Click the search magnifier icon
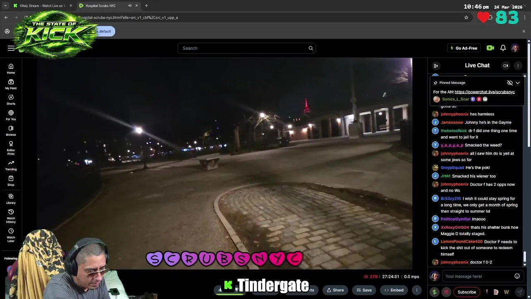The image size is (531, 299). click(311, 48)
